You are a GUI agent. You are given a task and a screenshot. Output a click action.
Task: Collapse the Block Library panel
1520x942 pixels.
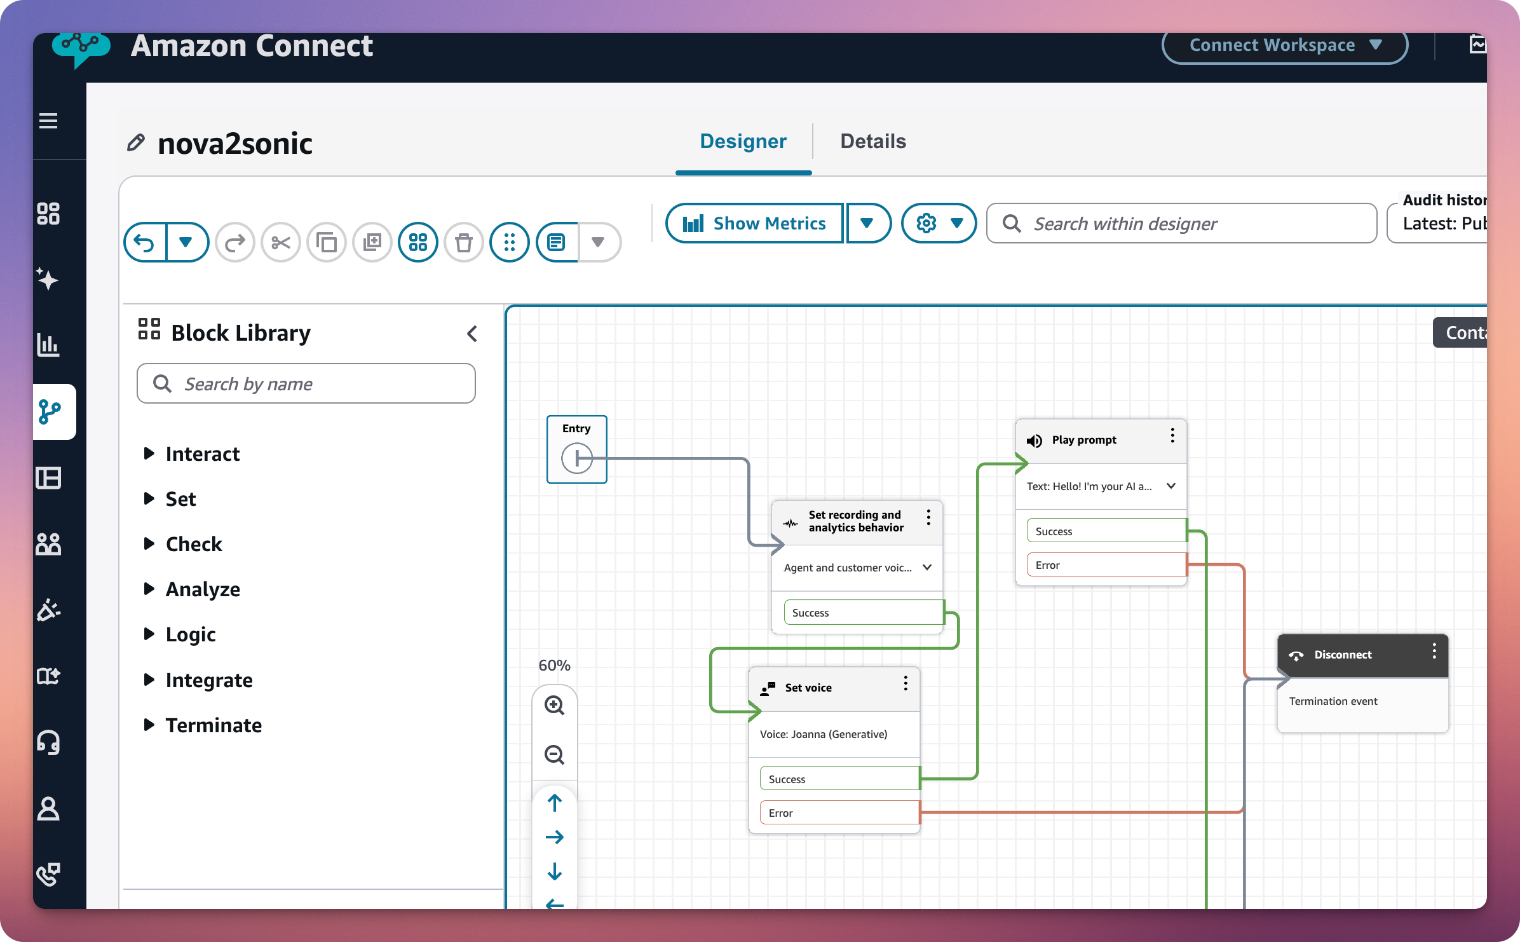click(x=472, y=333)
